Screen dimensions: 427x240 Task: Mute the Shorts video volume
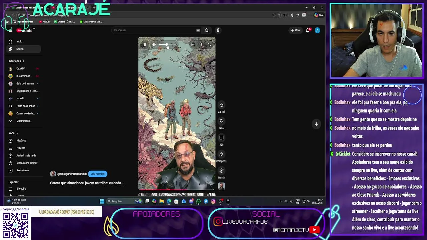click(154, 45)
